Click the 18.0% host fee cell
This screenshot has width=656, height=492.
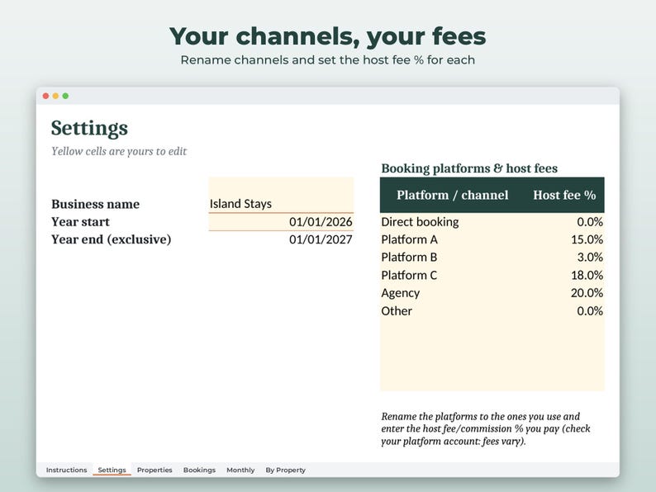click(565, 275)
